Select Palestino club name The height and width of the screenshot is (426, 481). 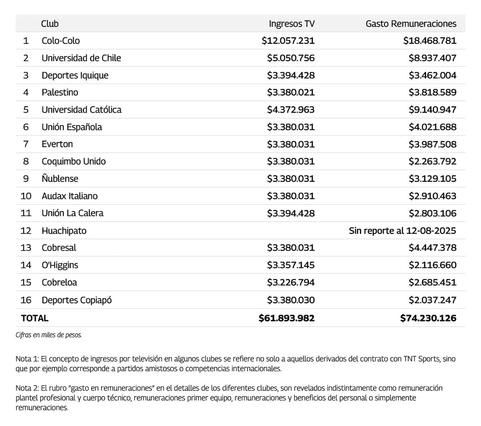point(60,92)
